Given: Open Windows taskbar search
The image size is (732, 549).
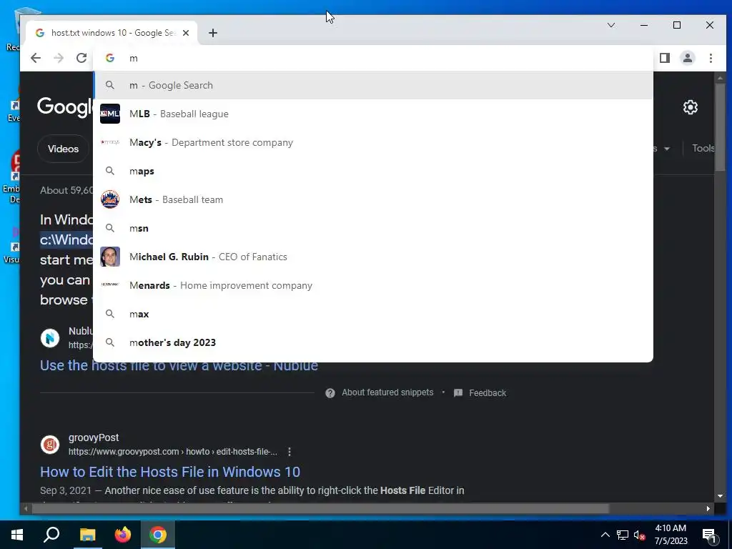Looking at the screenshot, I should [51, 535].
